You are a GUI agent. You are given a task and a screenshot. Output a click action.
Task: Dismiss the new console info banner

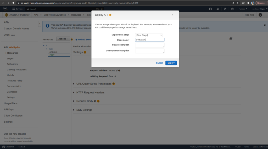pyautogui.click(x=265, y=25)
